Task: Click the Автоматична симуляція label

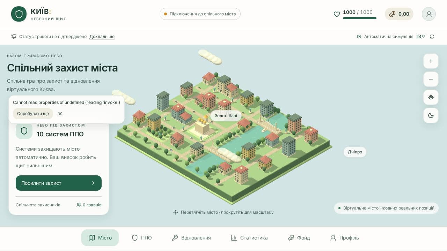Action: [x=389, y=37]
